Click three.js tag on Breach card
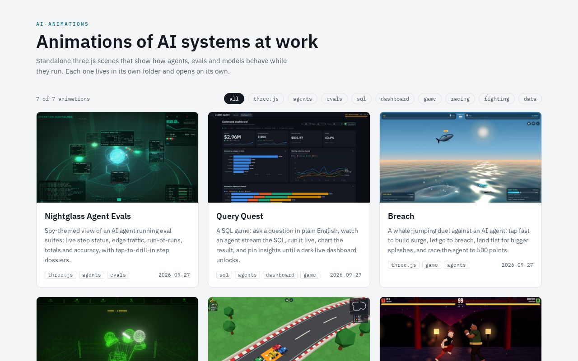Screen dimensions: 578x361 [x=404, y=265]
